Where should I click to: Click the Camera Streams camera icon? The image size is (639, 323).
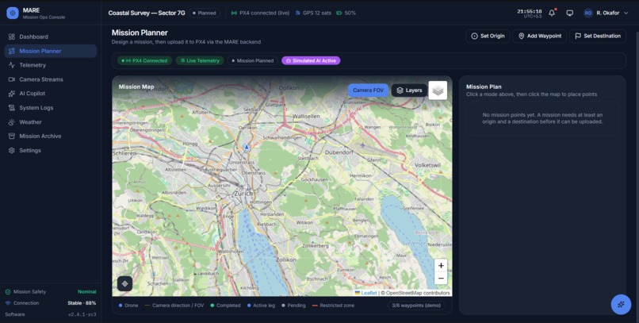pos(11,79)
